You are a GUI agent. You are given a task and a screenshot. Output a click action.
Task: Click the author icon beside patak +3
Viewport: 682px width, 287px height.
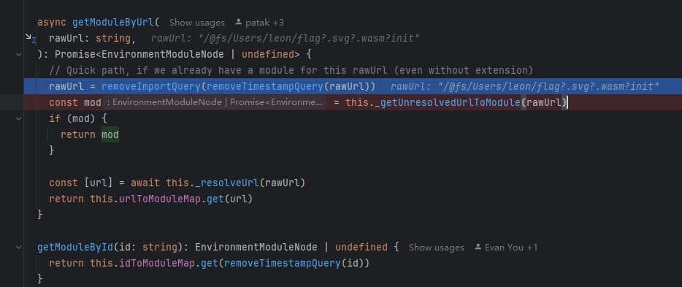(238, 22)
